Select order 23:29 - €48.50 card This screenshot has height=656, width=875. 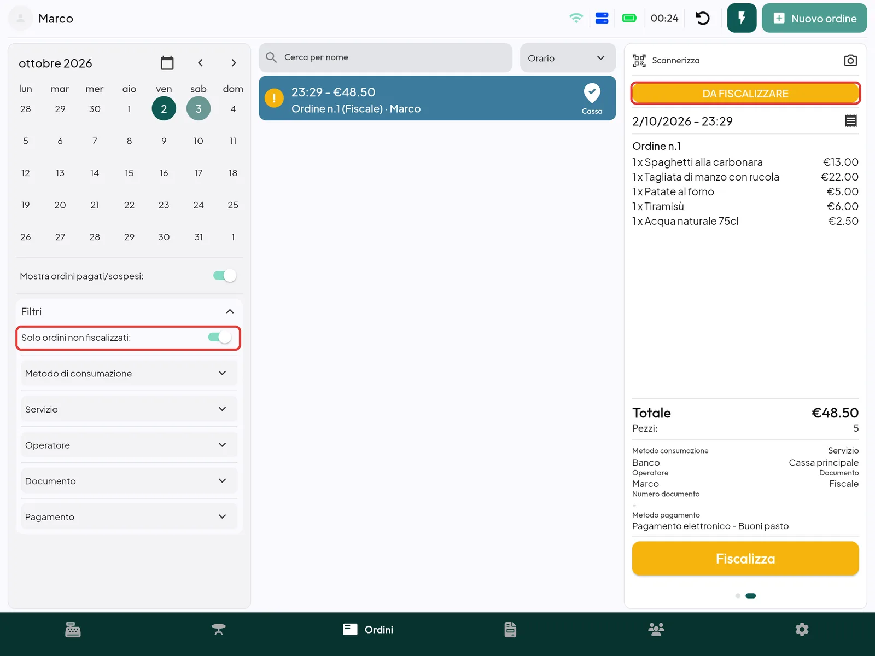(x=437, y=98)
